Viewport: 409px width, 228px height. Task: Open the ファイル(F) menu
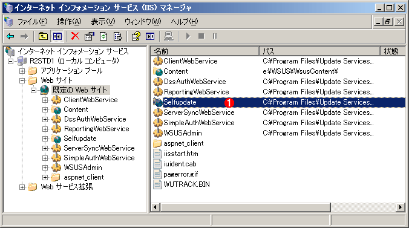coord(32,22)
